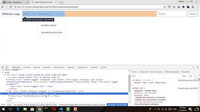Open the DevTools customize three-dot menu
Viewport: 200px width, 112px height.
193,67
